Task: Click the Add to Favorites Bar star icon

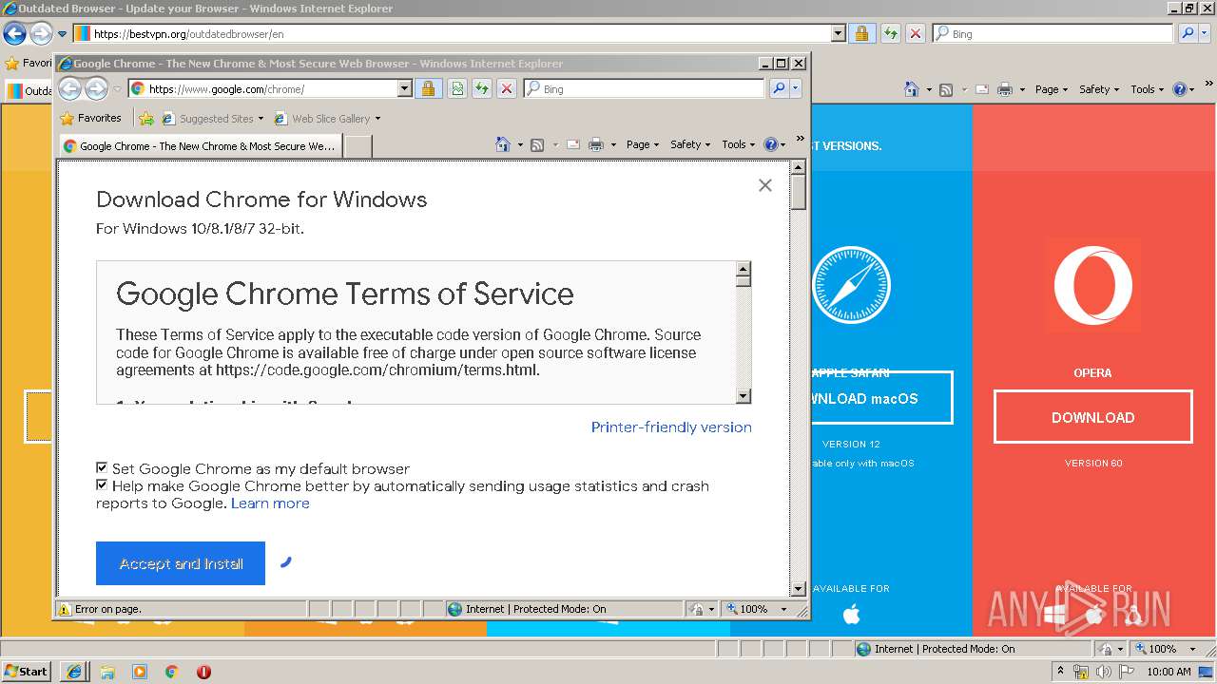Action: pos(146,119)
